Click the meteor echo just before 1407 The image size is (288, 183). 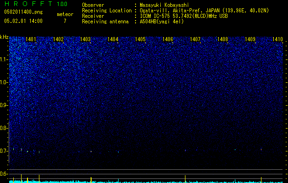pos(185,151)
